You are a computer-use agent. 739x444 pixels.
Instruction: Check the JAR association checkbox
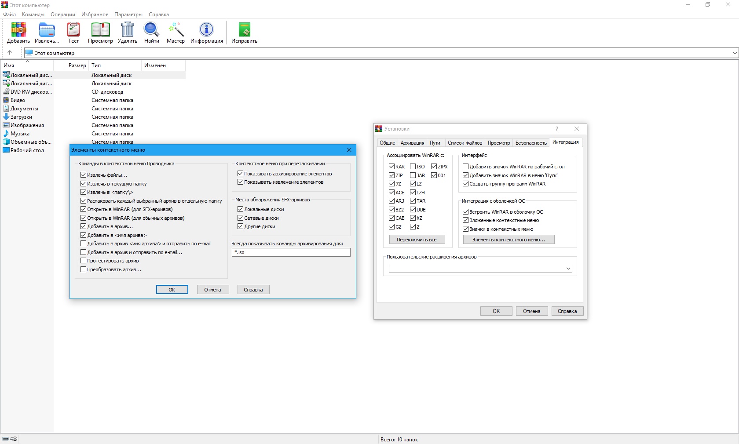tap(413, 175)
